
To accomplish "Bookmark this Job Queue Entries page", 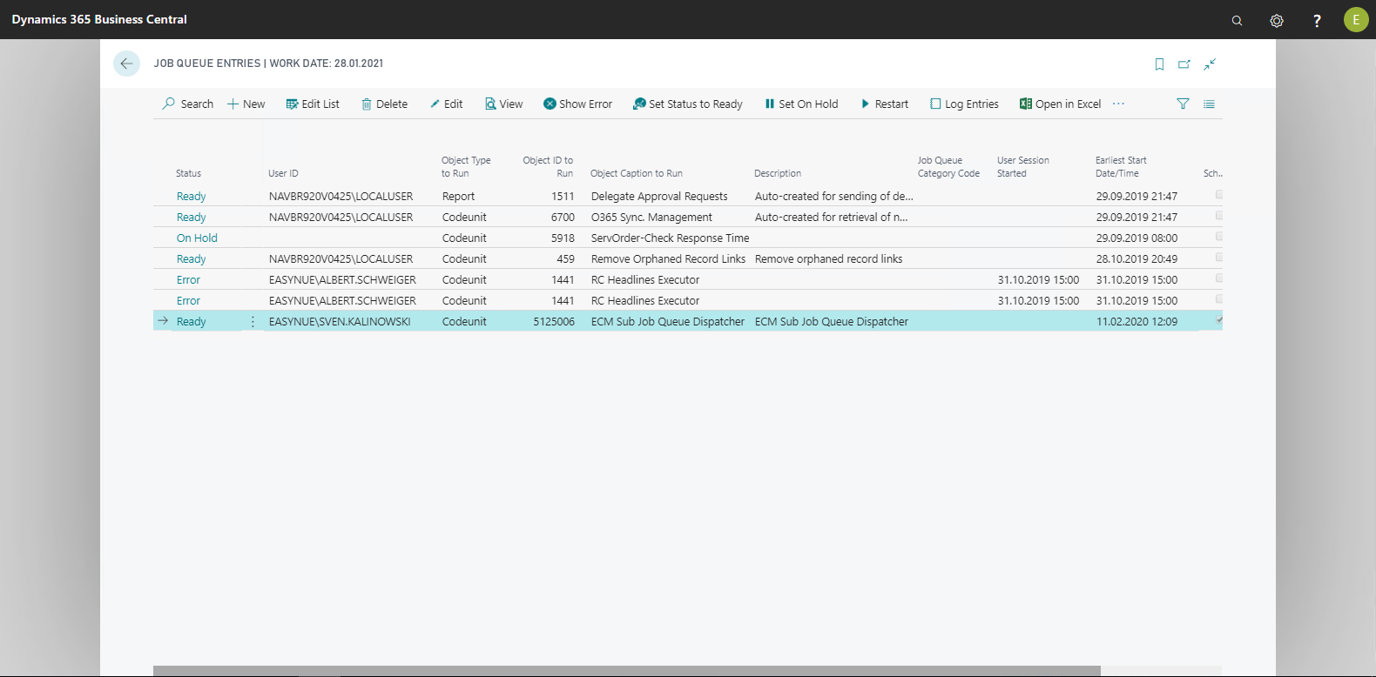I will pyautogui.click(x=1159, y=64).
